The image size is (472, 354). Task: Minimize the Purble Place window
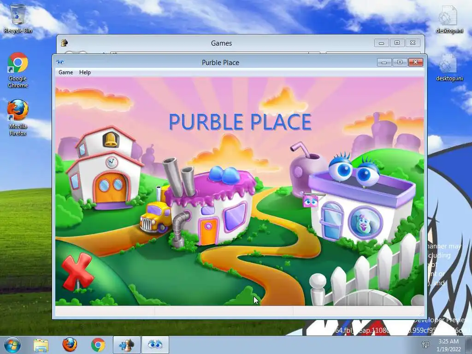(x=384, y=62)
